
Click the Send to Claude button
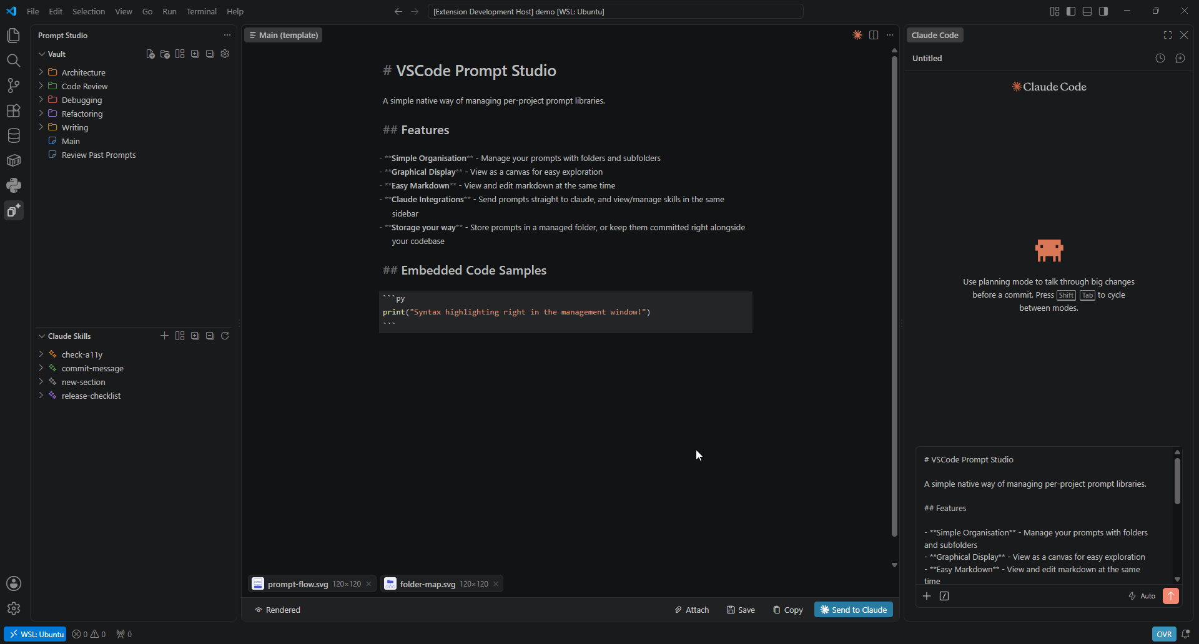pyautogui.click(x=854, y=610)
